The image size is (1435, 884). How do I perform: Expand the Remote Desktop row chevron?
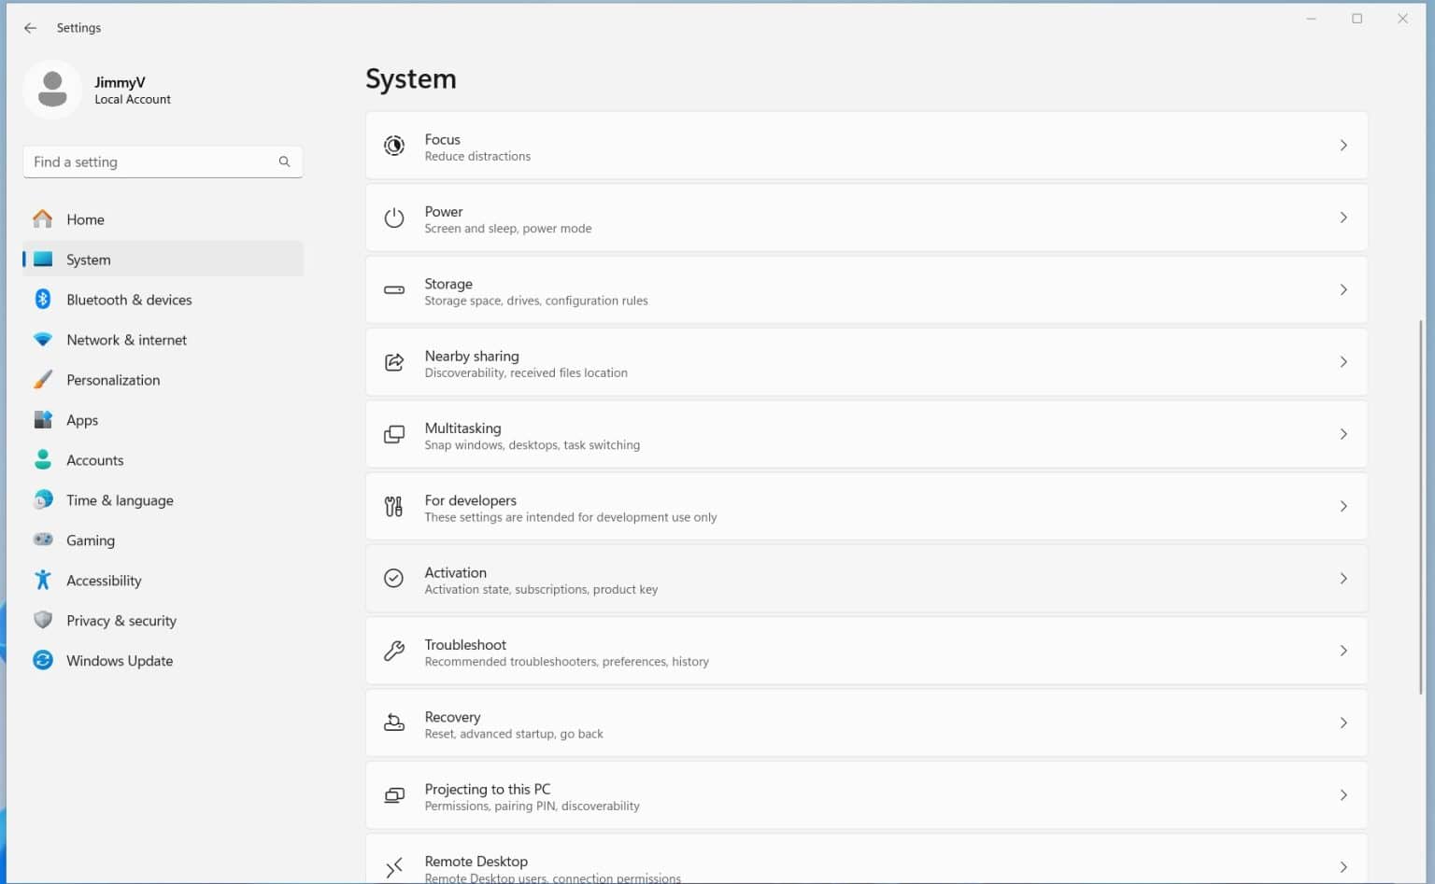point(1343,866)
